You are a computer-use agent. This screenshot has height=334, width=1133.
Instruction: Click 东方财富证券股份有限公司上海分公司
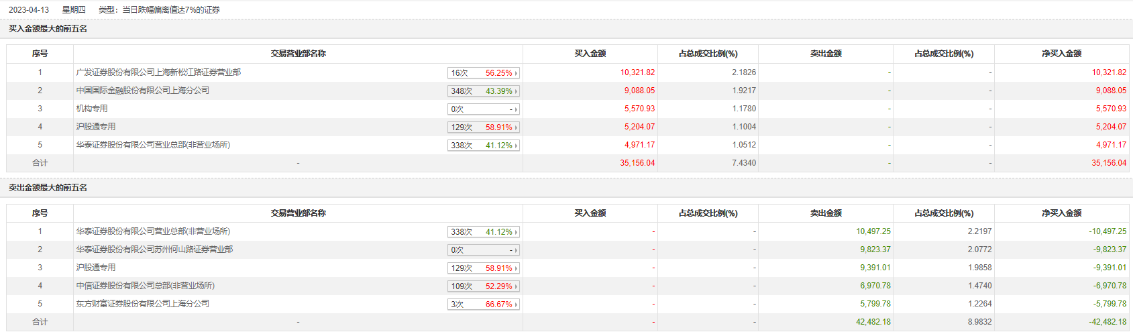(x=142, y=304)
